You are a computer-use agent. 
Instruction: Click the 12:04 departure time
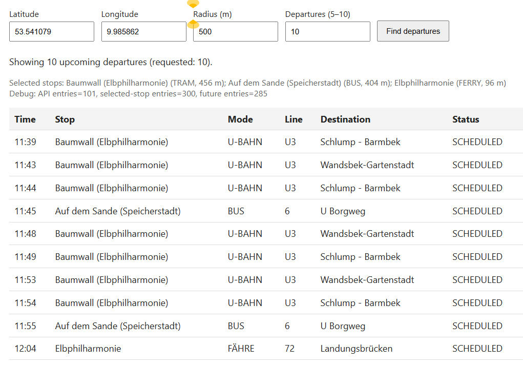click(25, 349)
